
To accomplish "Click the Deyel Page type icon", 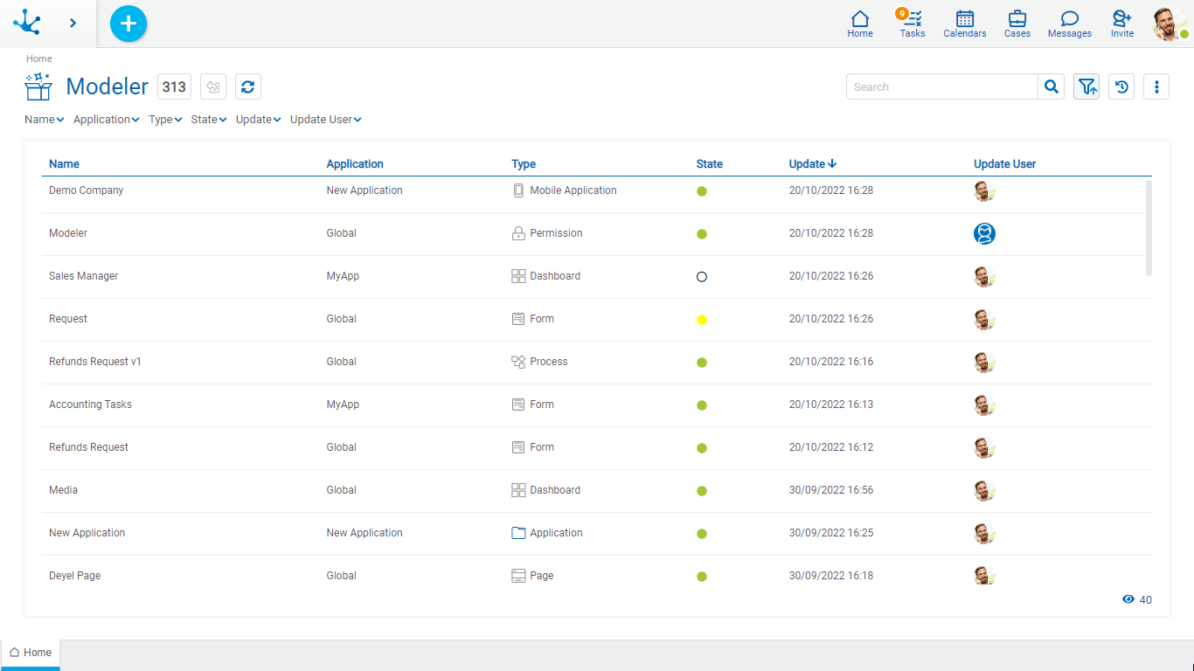I will point(518,576).
